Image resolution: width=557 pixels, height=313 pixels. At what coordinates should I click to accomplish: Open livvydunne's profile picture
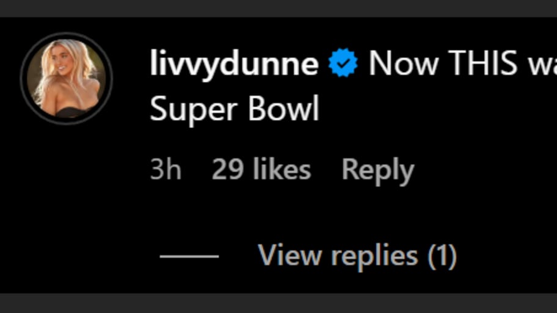(67, 78)
